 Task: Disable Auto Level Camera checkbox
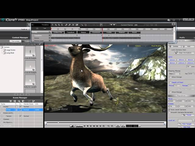[x=169, y=110]
